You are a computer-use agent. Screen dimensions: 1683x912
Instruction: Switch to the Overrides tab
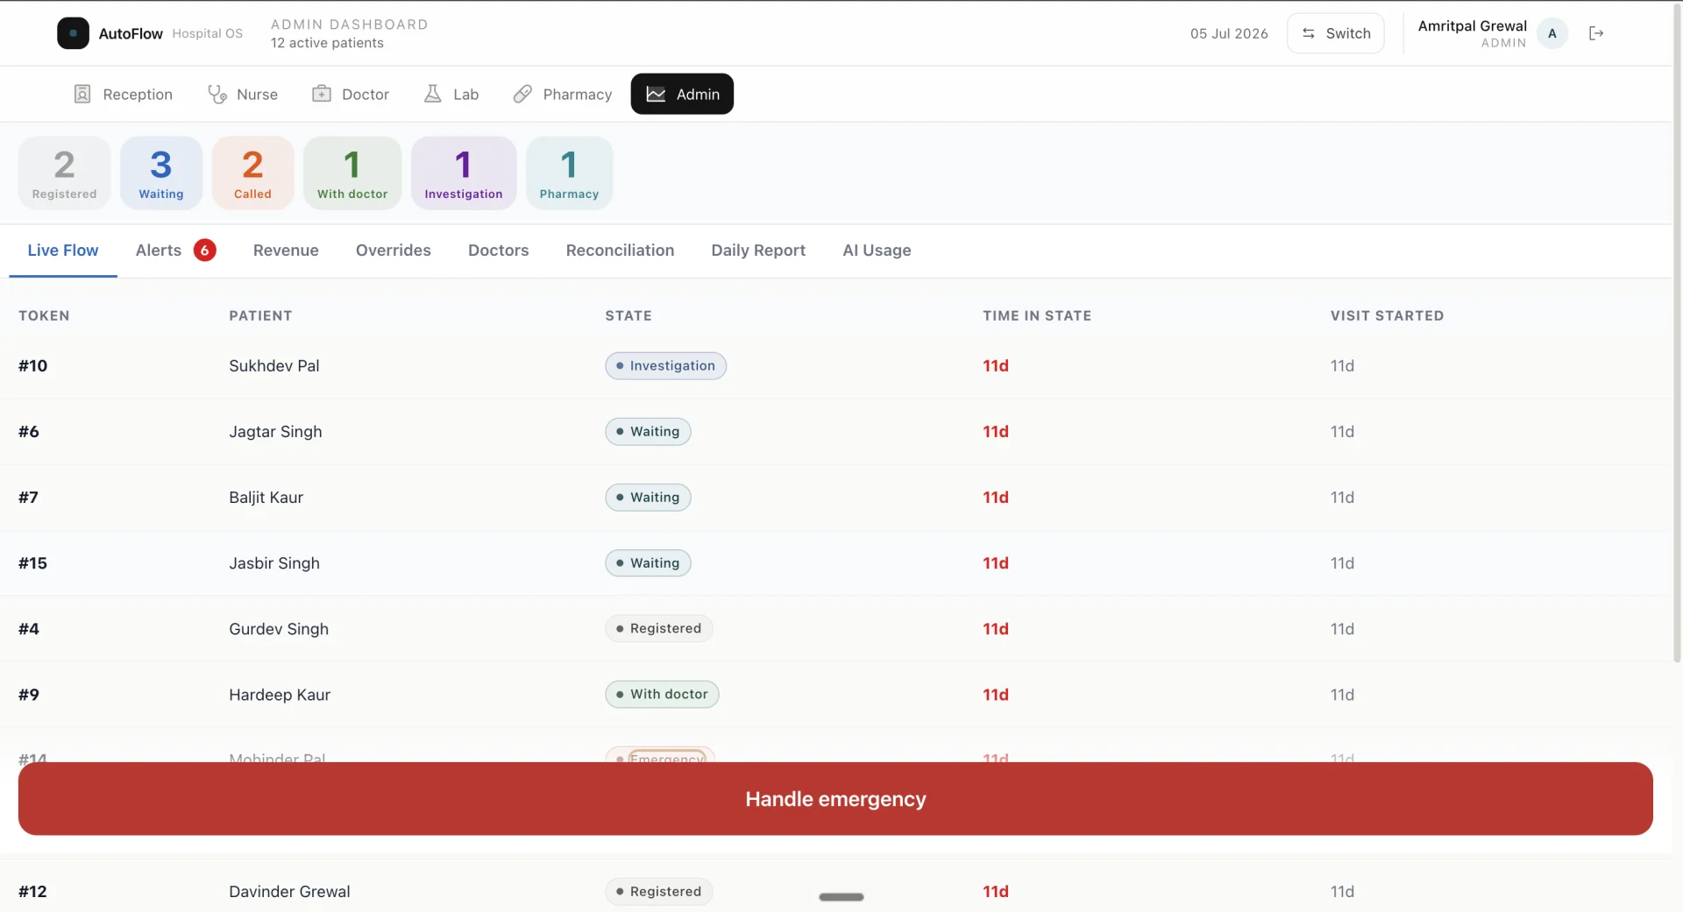394,251
